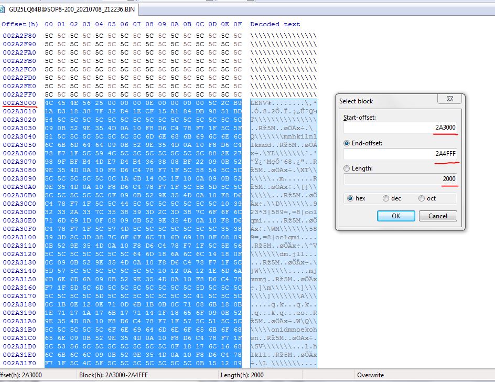This screenshot has height=382, width=495.
Task: Click offset row 002A2FF0
Action: [19, 94]
